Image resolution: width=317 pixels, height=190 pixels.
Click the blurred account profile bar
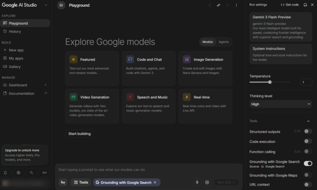point(25,183)
